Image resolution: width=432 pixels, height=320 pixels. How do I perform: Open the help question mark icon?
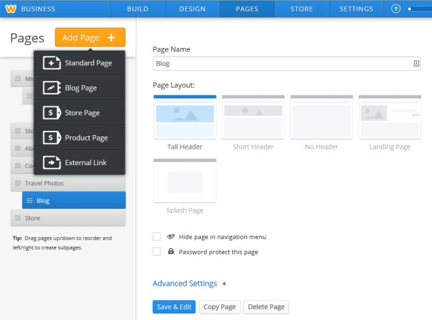pos(396,9)
